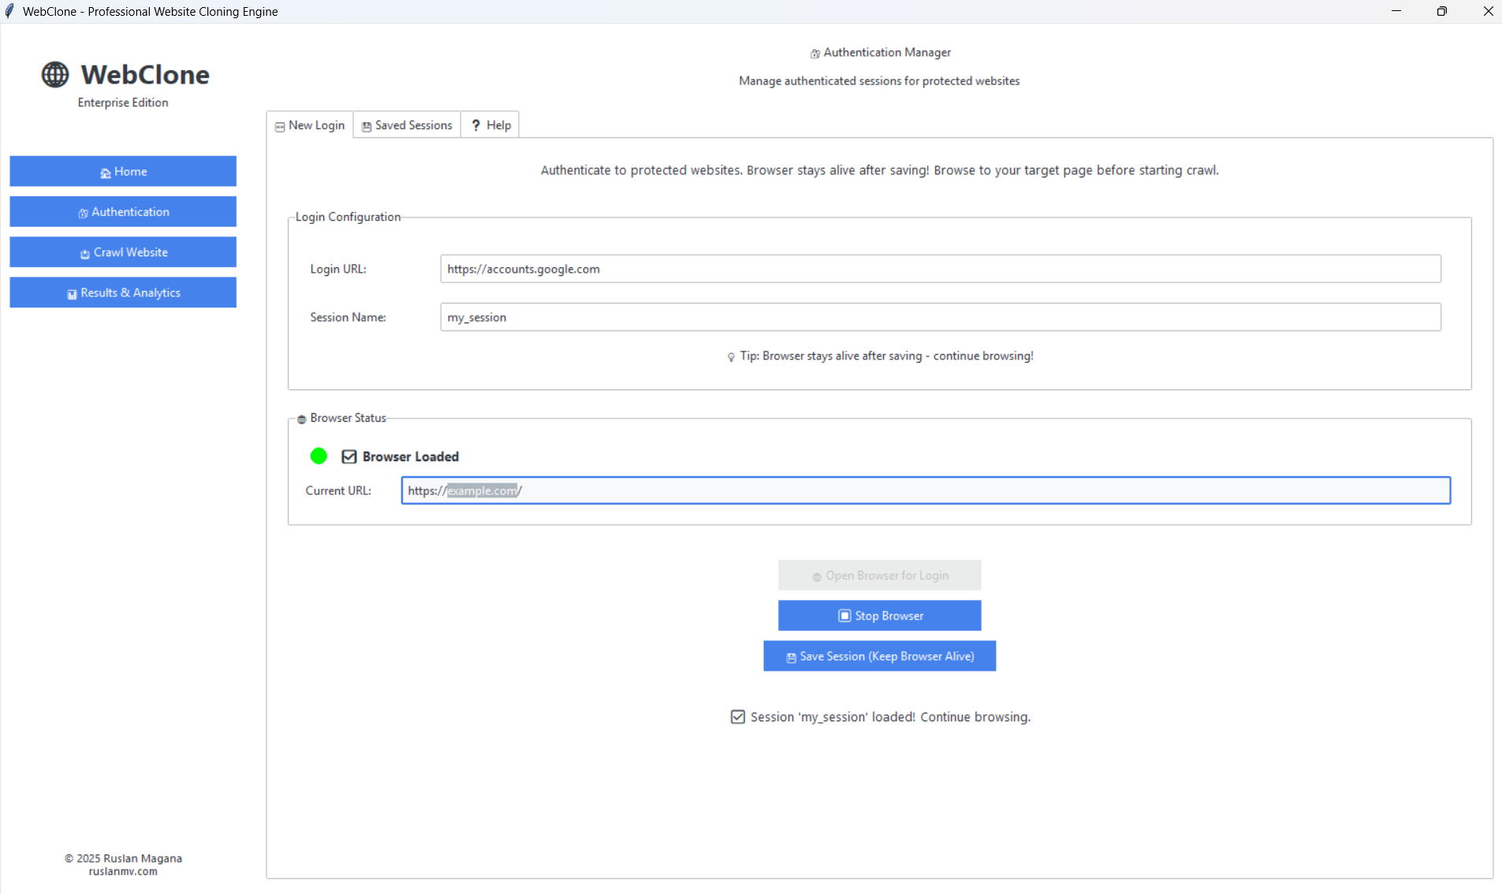Click the session loaded checkmark icon
The image size is (1502, 894).
click(x=737, y=717)
